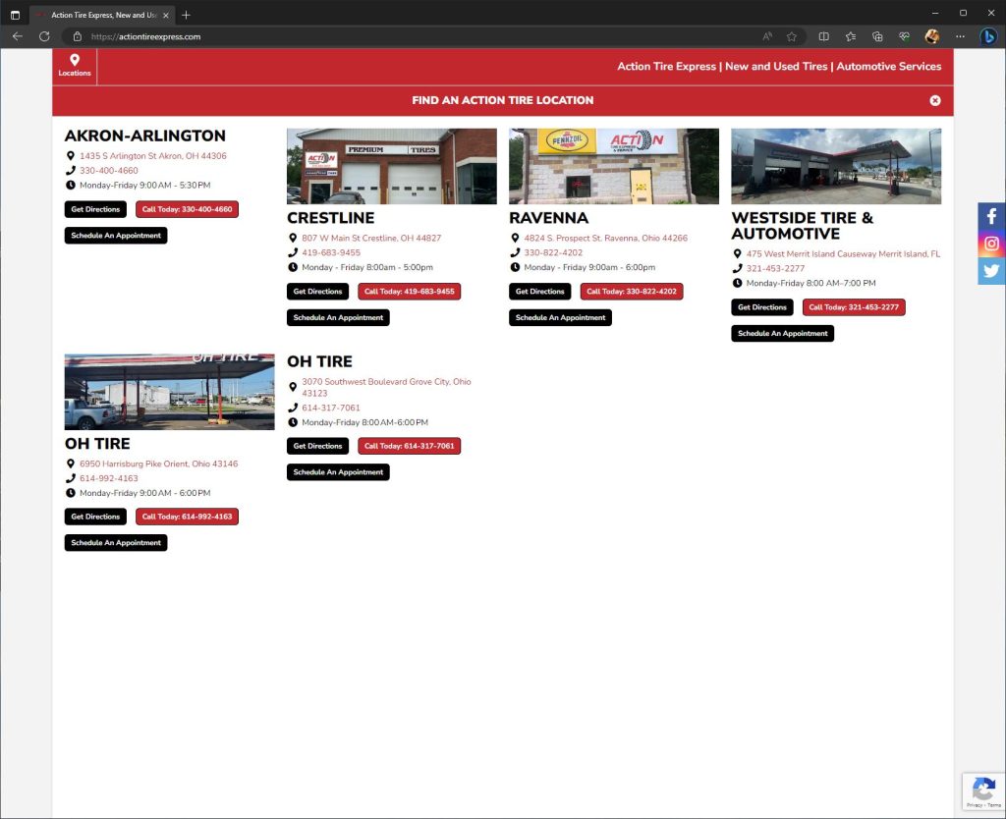Viewport: 1006px width, 819px height.
Task: Open the Locations pin icon menu
Action: (74, 66)
